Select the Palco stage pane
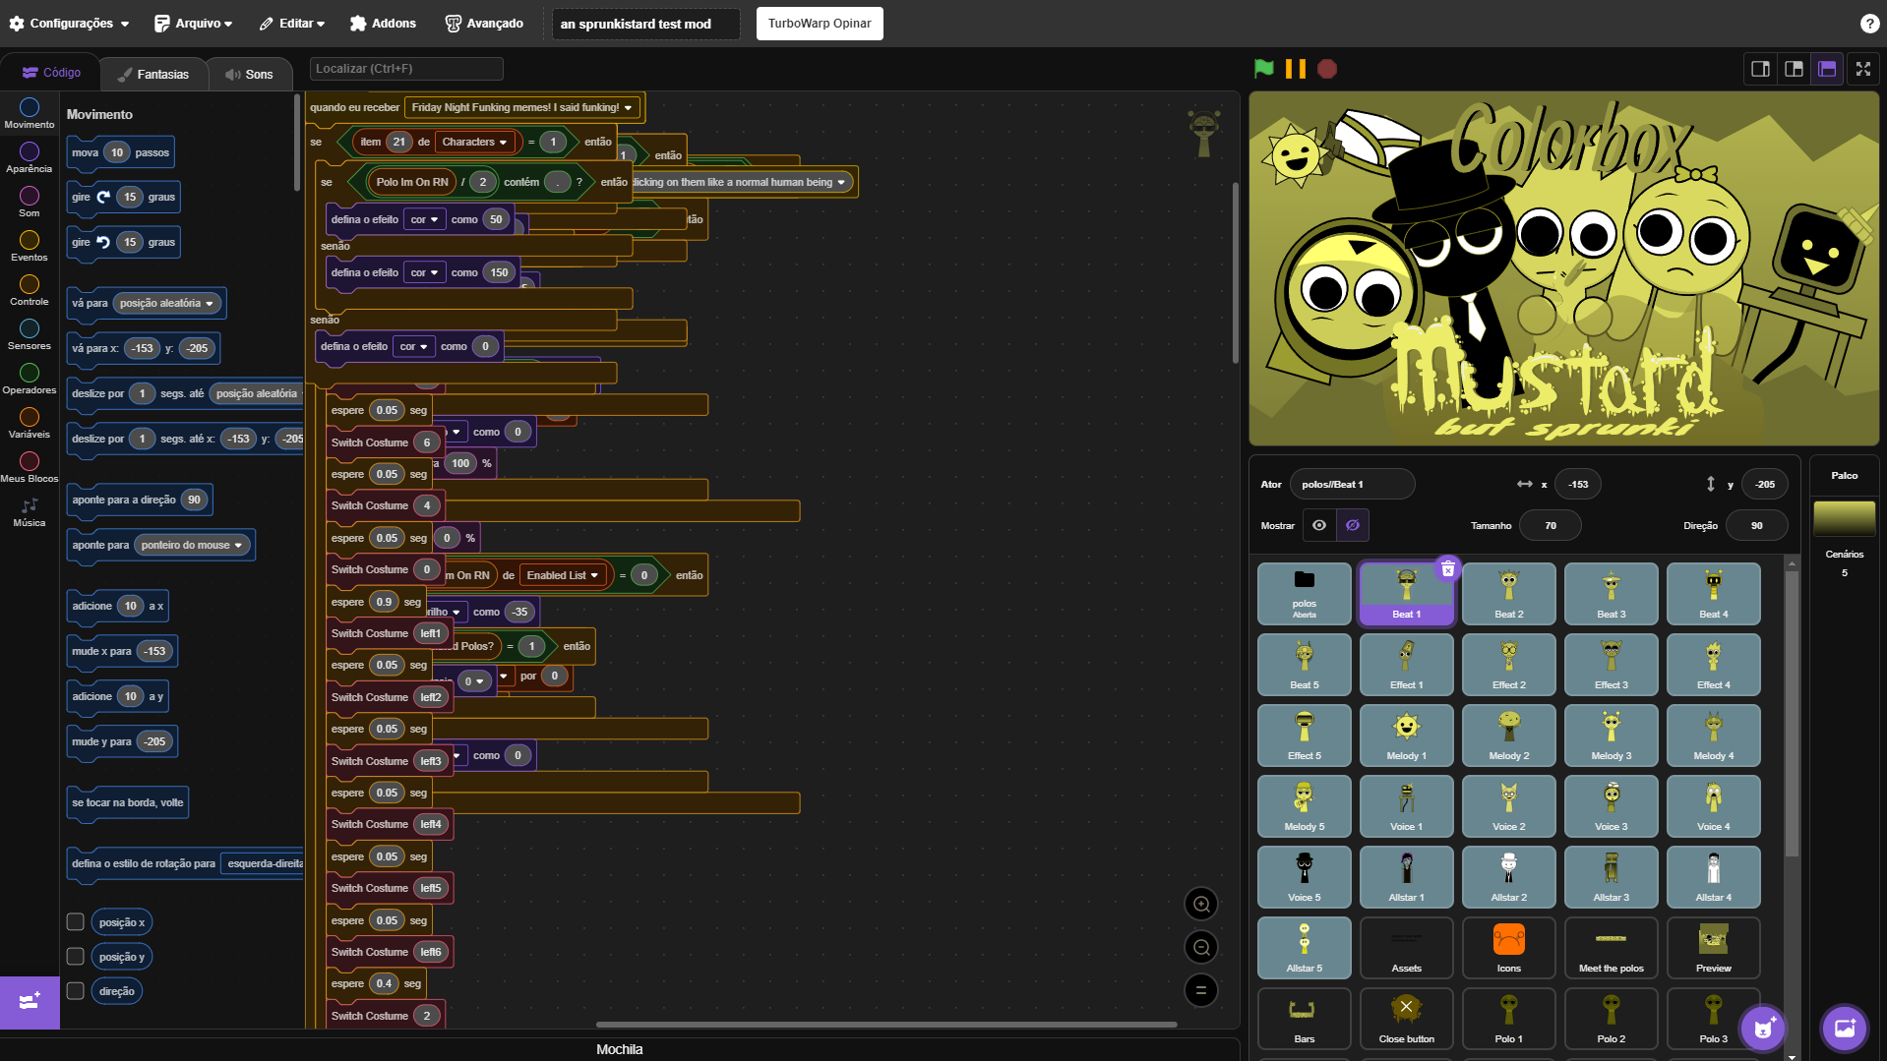 (1845, 475)
